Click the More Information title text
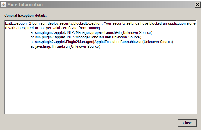The image size is (201, 130). 25,5
